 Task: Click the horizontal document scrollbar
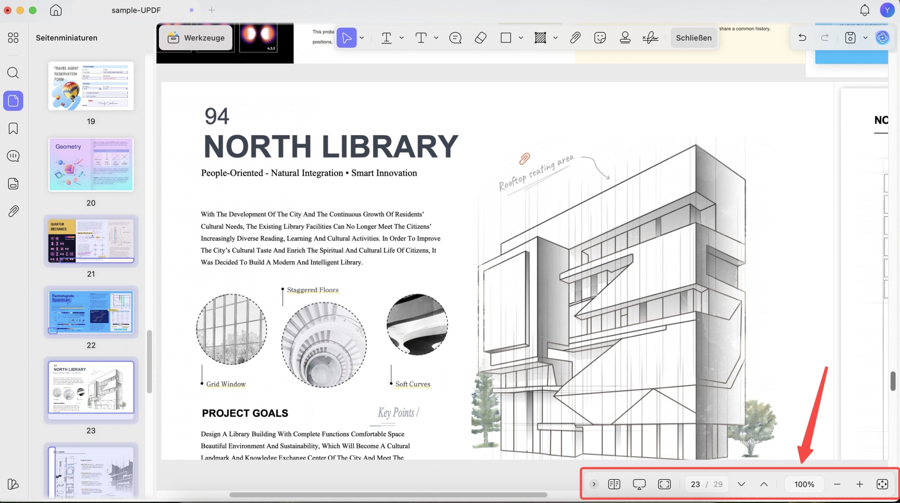click(388, 495)
